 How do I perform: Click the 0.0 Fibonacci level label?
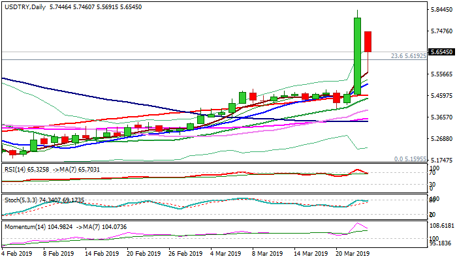pos(411,159)
